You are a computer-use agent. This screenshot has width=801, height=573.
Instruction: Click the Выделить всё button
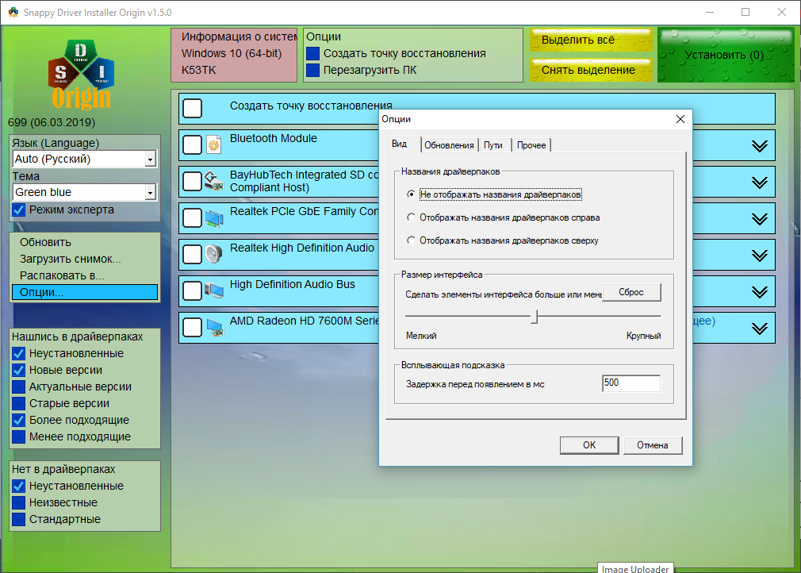591,40
